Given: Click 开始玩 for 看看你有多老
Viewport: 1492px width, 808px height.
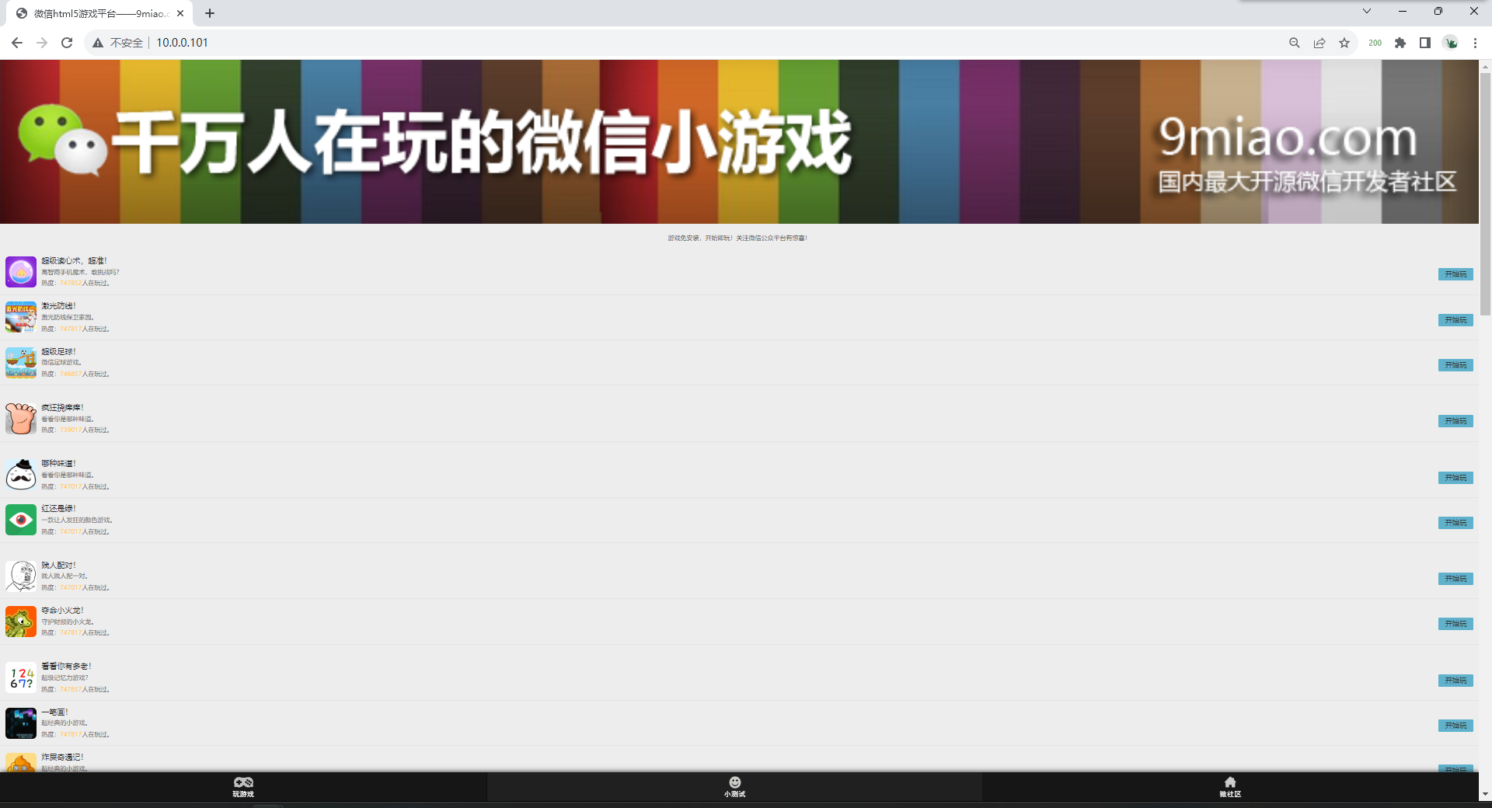Looking at the screenshot, I should click(1455, 681).
